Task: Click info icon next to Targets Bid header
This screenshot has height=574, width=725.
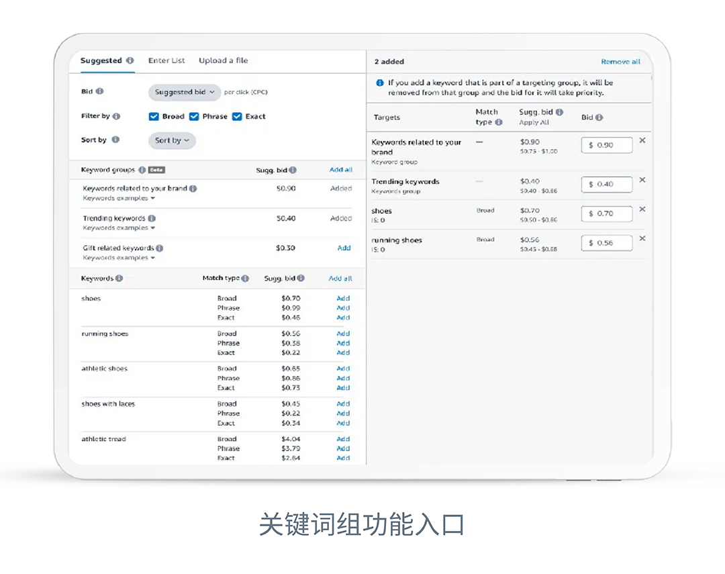Action: (x=599, y=117)
